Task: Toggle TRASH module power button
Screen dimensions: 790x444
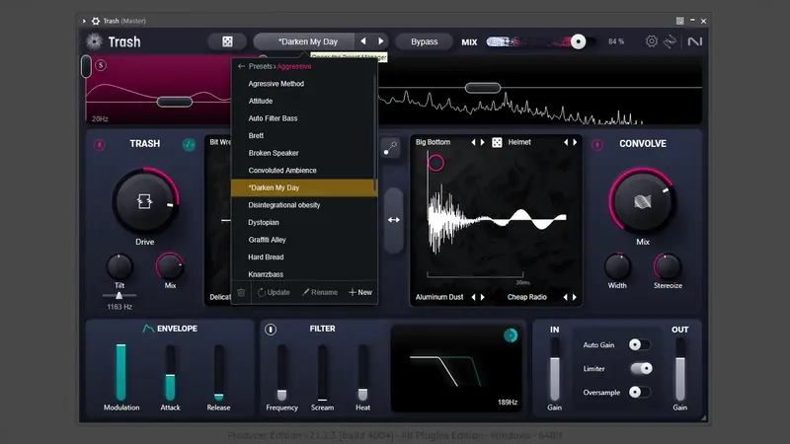Action: [x=100, y=145]
